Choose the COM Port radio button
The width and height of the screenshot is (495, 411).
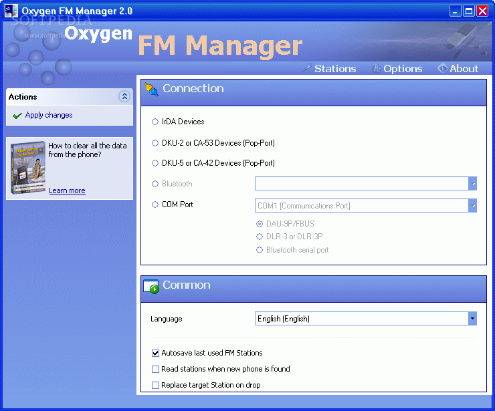(x=155, y=204)
